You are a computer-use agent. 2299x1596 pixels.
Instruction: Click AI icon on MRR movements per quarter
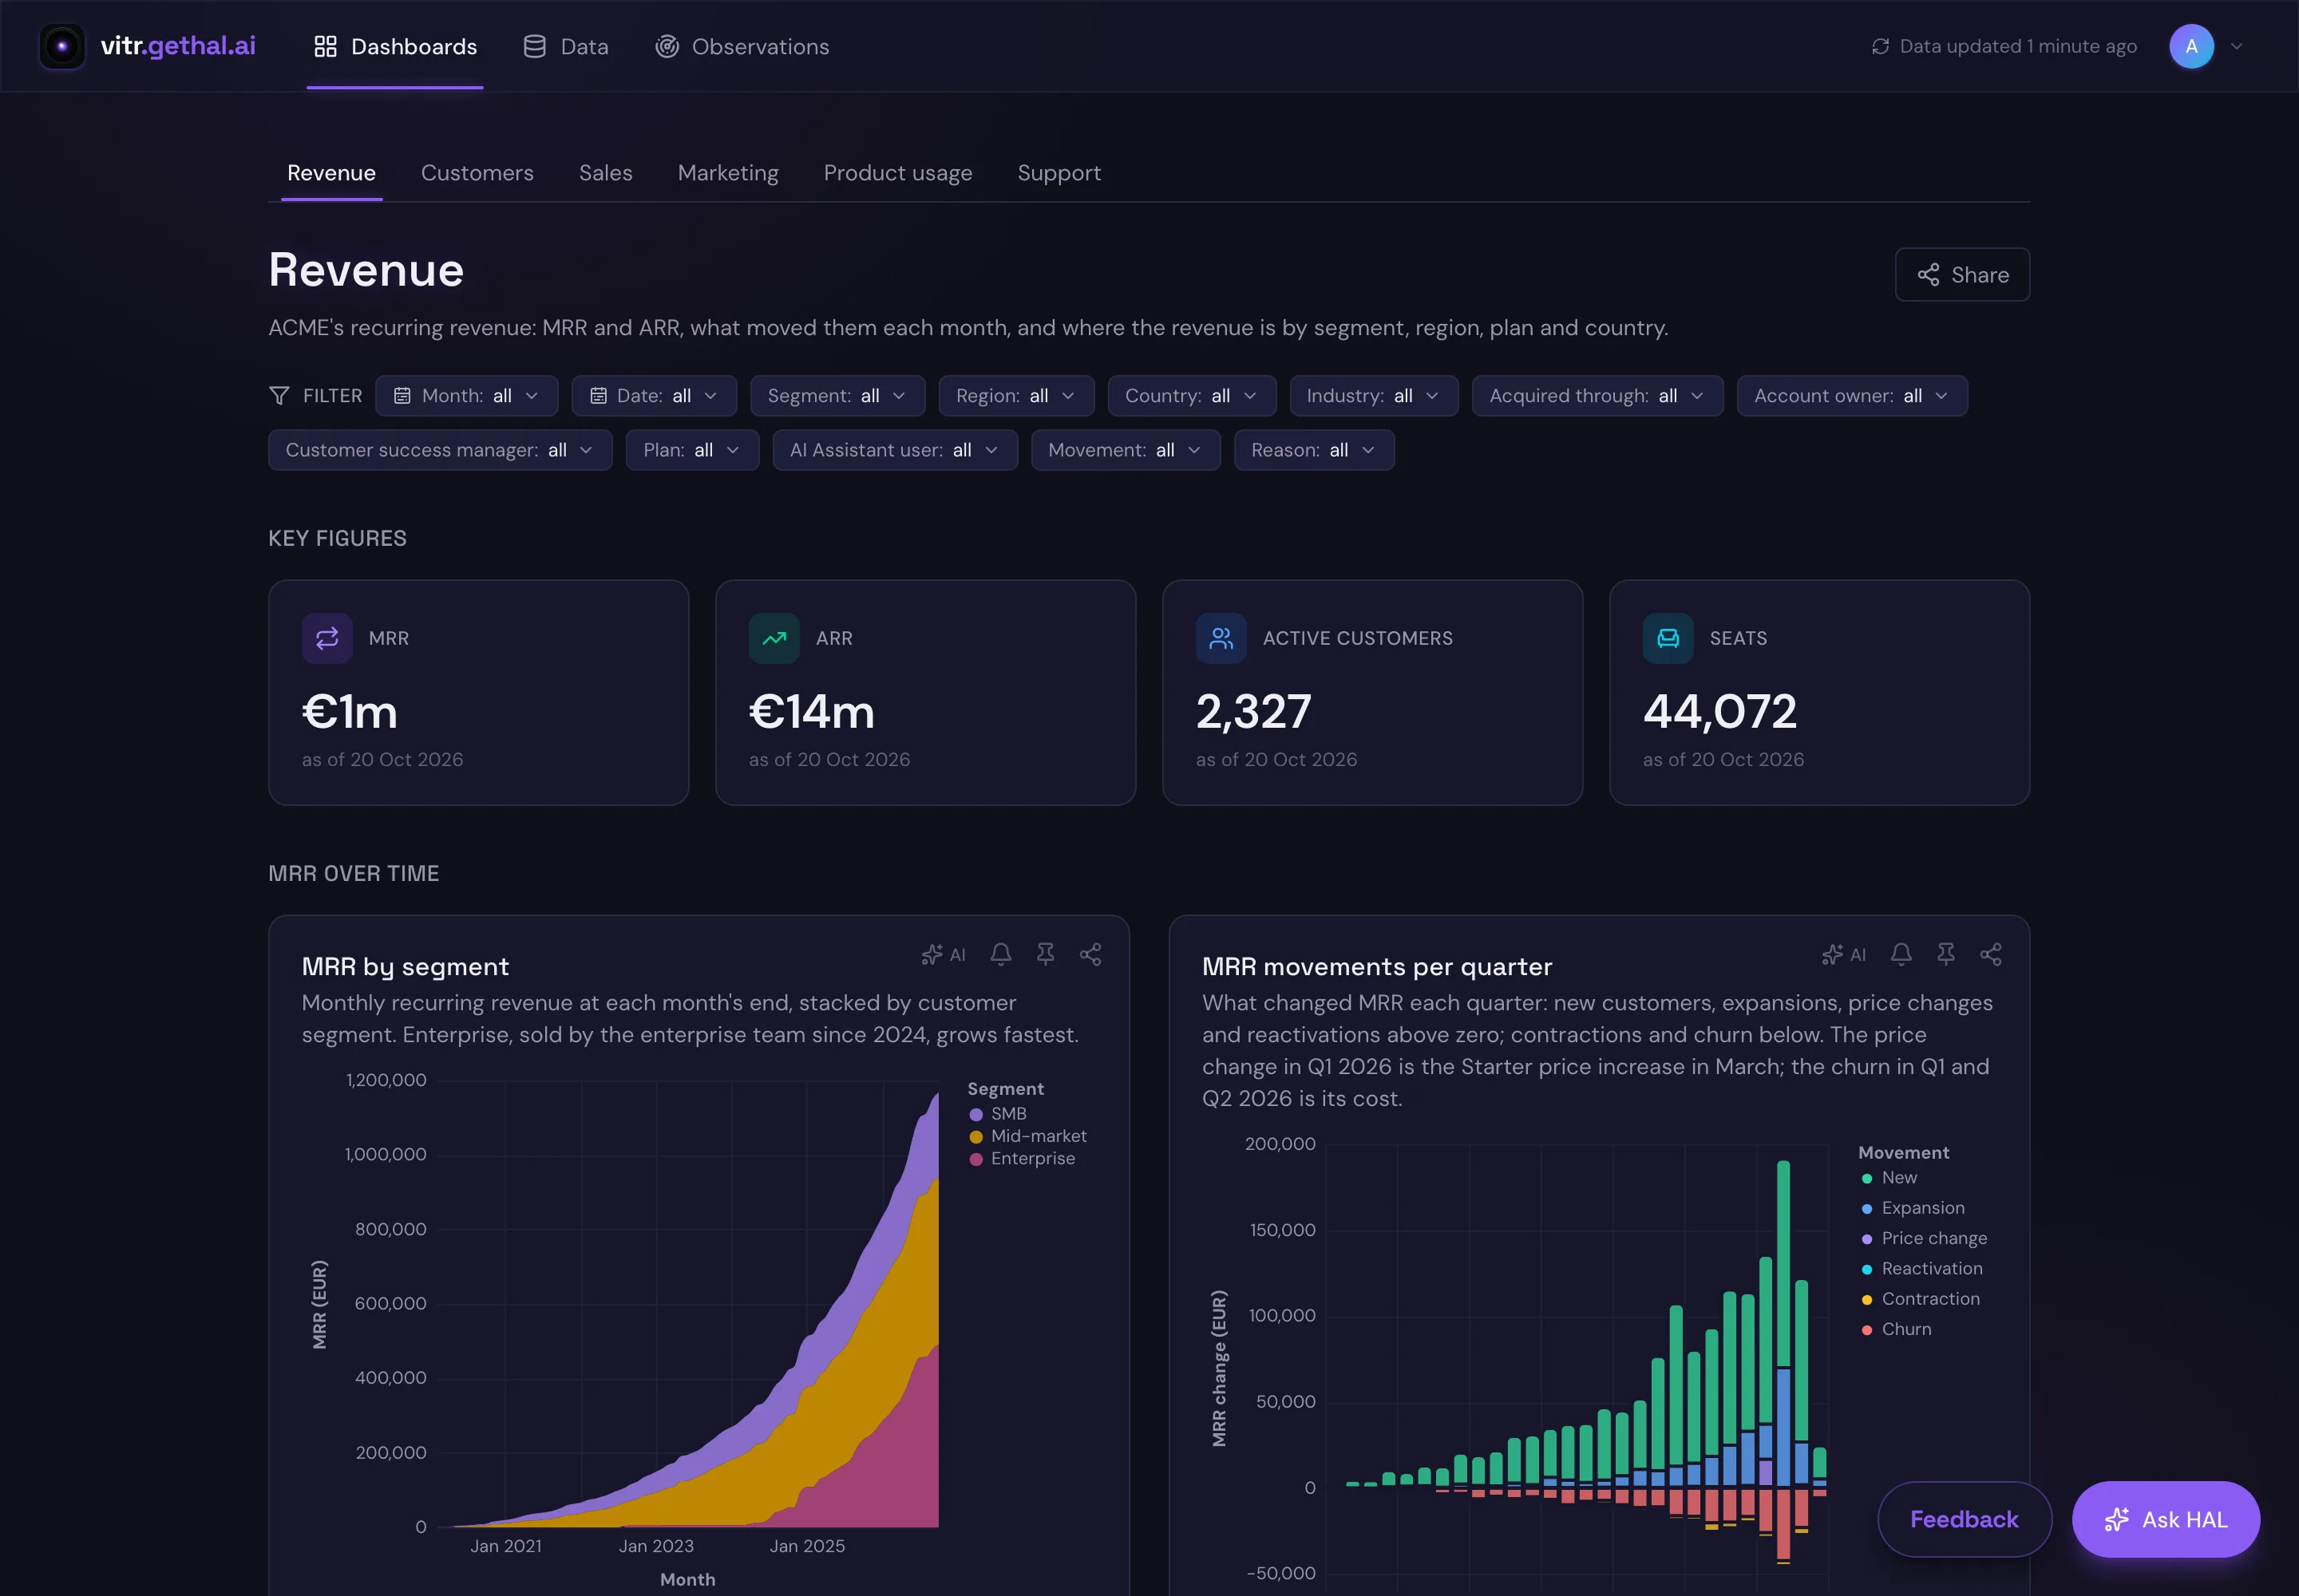pos(1844,954)
